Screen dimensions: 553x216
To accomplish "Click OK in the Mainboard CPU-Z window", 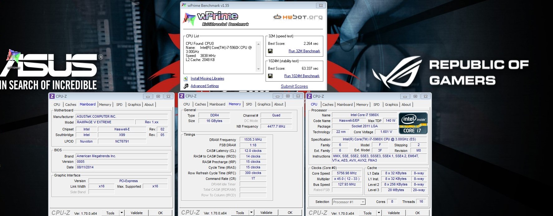I will (x=160, y=213).
